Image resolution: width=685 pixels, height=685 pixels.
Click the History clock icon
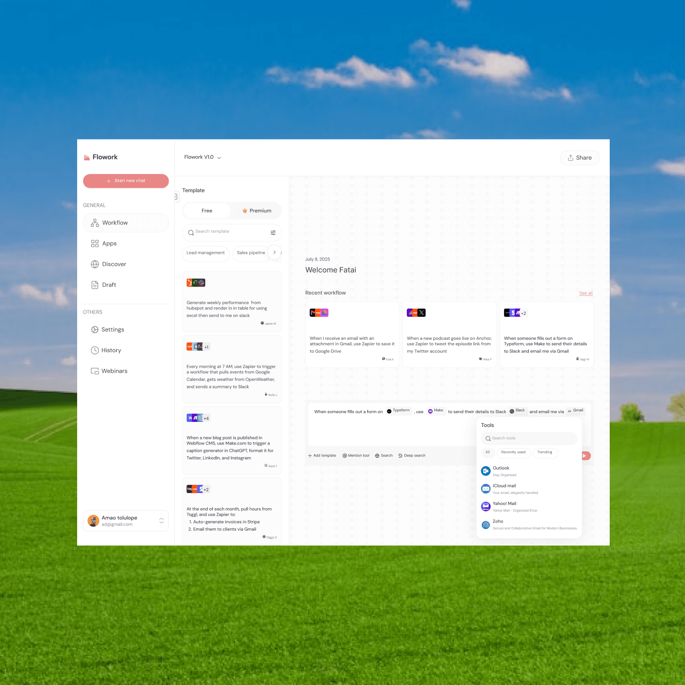95,350
